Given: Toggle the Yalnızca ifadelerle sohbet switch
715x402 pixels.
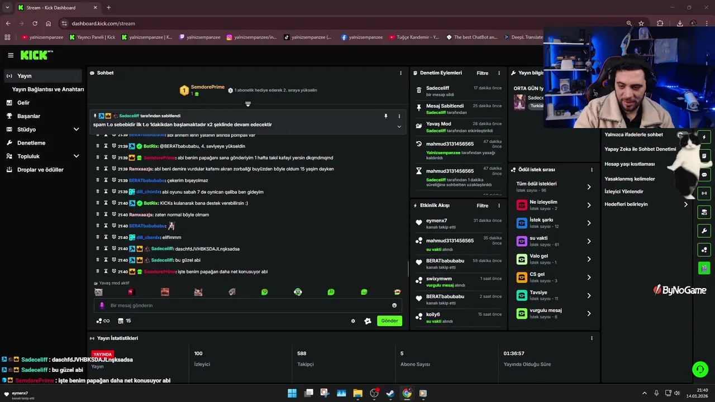Looking at the screenshot, I should click(x=682, y=135).
